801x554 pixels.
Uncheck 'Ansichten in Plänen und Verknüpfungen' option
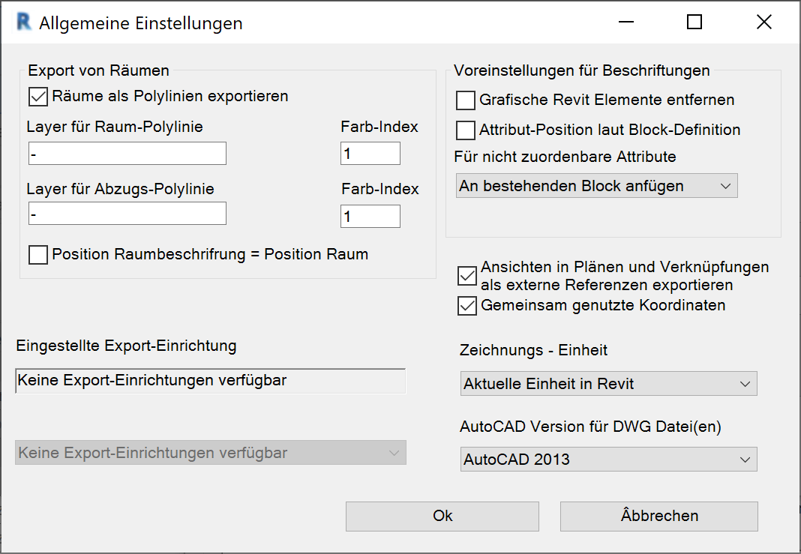point(467,277)
